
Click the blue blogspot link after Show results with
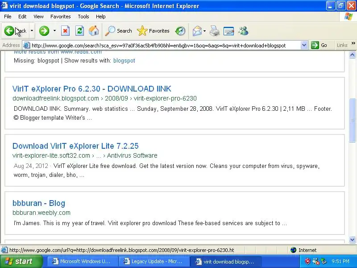coord(124,61)
